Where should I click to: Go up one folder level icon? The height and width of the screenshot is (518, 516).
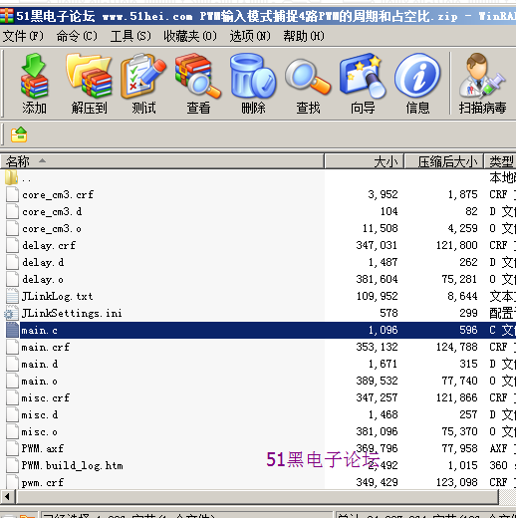(19, 134)
